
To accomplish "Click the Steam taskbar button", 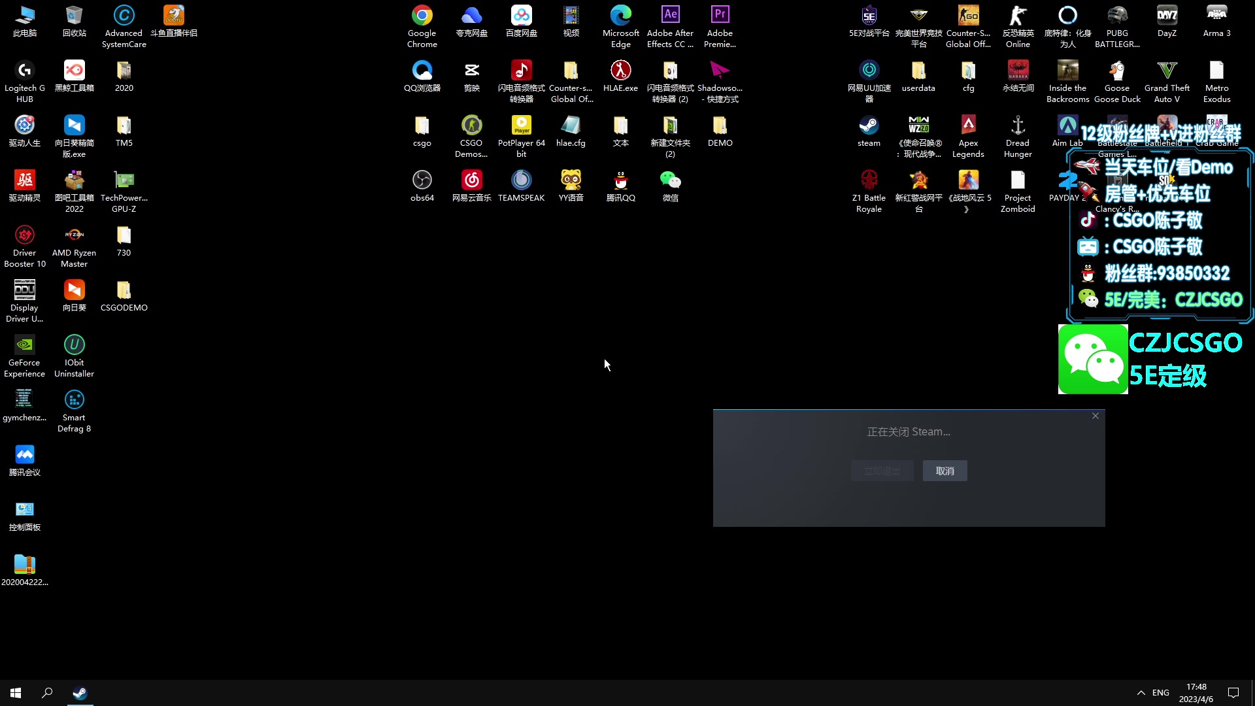I will [x=80, y=693].
